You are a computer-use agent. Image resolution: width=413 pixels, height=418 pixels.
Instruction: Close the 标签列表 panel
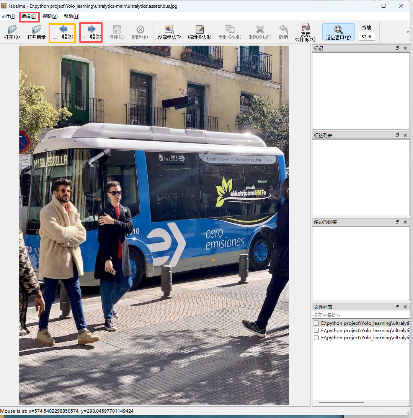click(x=405, y=135)
